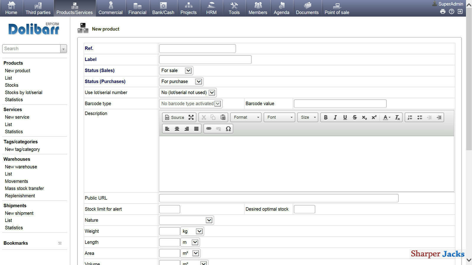Click the Label input field
472x265 pixels.
205,59
